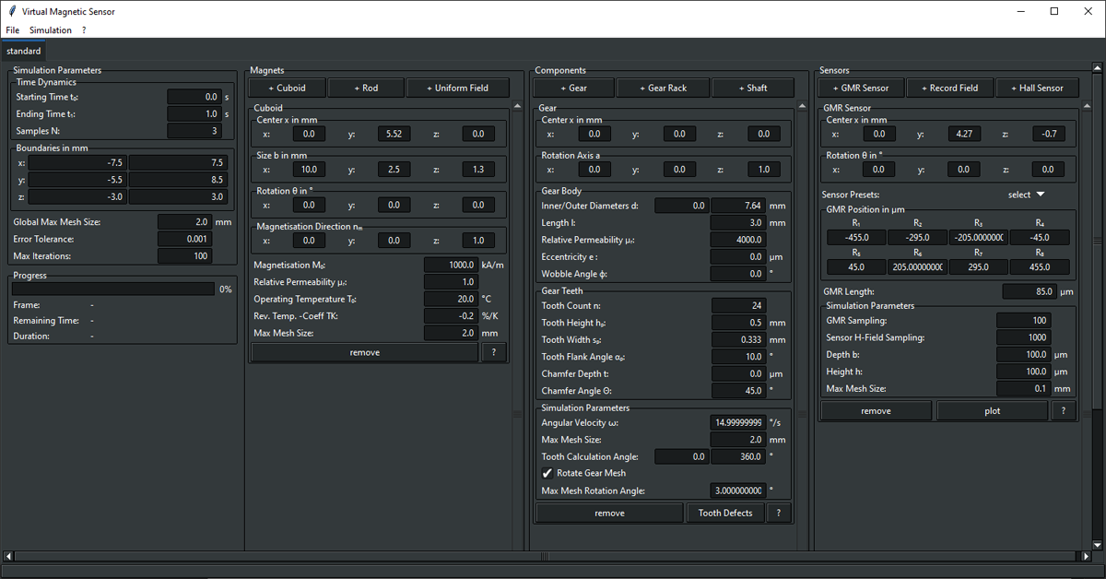This screenshot has height=579, width=1106.
Task: Click the help '?' button in Cuboid panel
Action: 494,352
